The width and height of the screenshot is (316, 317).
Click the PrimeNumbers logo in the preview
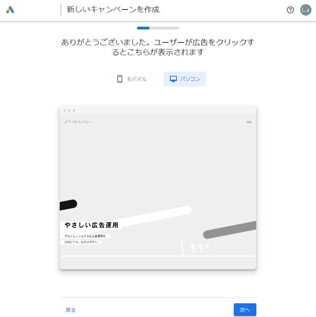click(78, 121)
